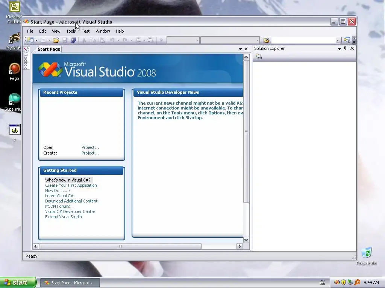This screenshot has width=385, height=288.
Task: Open the Redo history dropdown arrow
Action: (x=131, y=40)
